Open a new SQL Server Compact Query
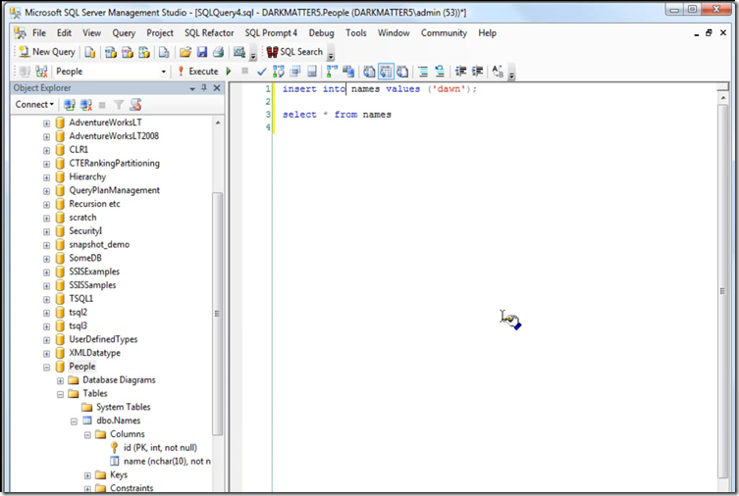The image size is (739, 496). (164, 52)
